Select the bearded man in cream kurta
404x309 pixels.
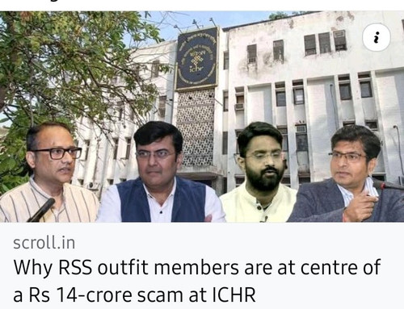259,172
